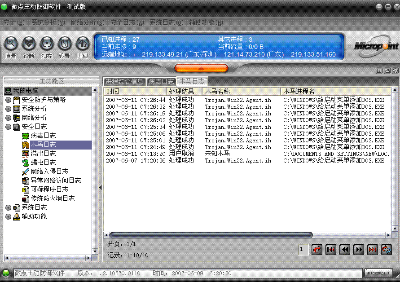Click the 系统日志 document icon
The width and height of the screenshot is (400, 282).
click(x=17, y=207)
